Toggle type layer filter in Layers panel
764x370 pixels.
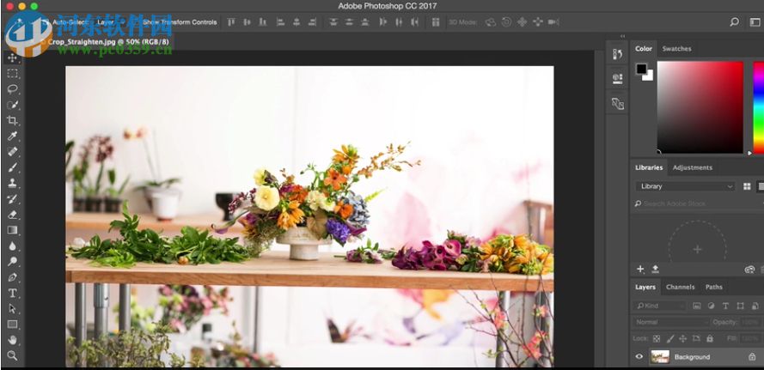point(725,306)
